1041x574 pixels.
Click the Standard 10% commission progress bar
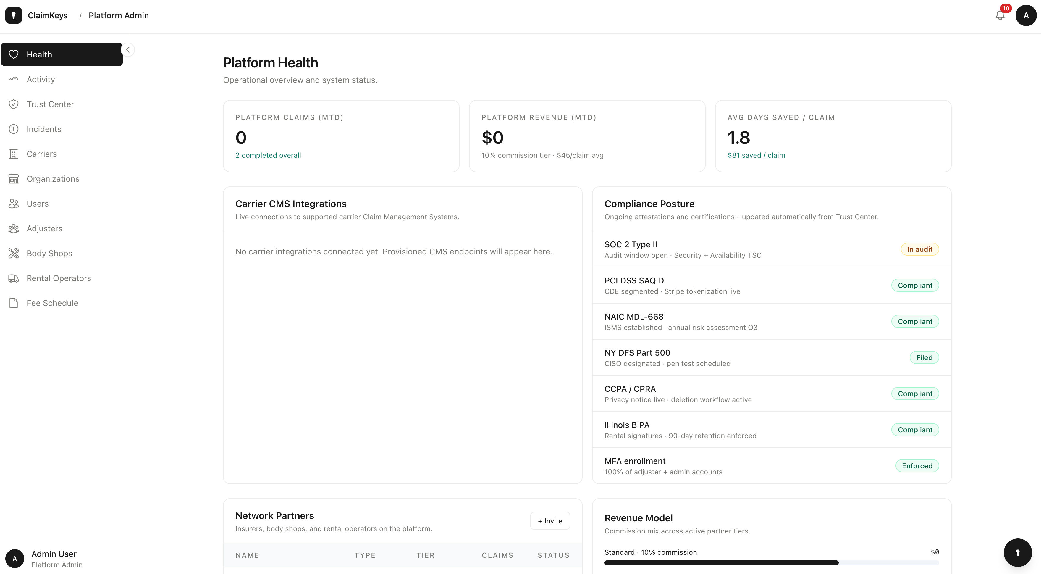772,563
